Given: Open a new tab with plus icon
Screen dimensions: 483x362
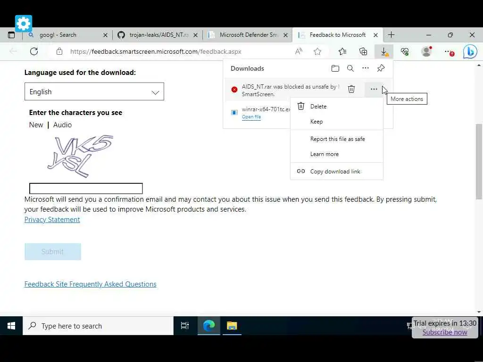Looking at the screenshot, I should click(x=391, y=35).
